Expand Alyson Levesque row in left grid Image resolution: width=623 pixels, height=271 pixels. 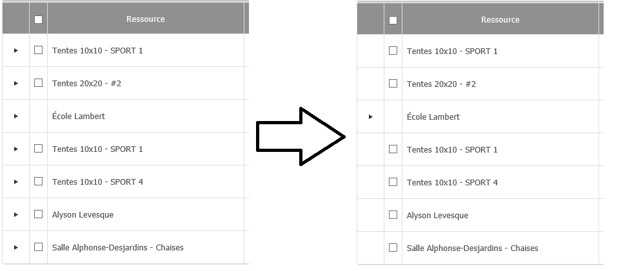(x=16, y=215)
